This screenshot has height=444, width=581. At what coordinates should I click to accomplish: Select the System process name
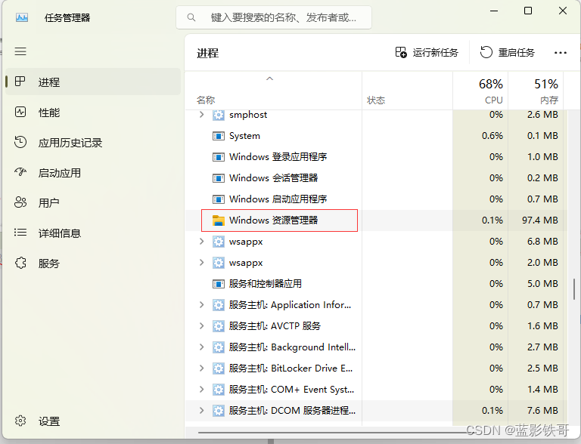[244, 136]
